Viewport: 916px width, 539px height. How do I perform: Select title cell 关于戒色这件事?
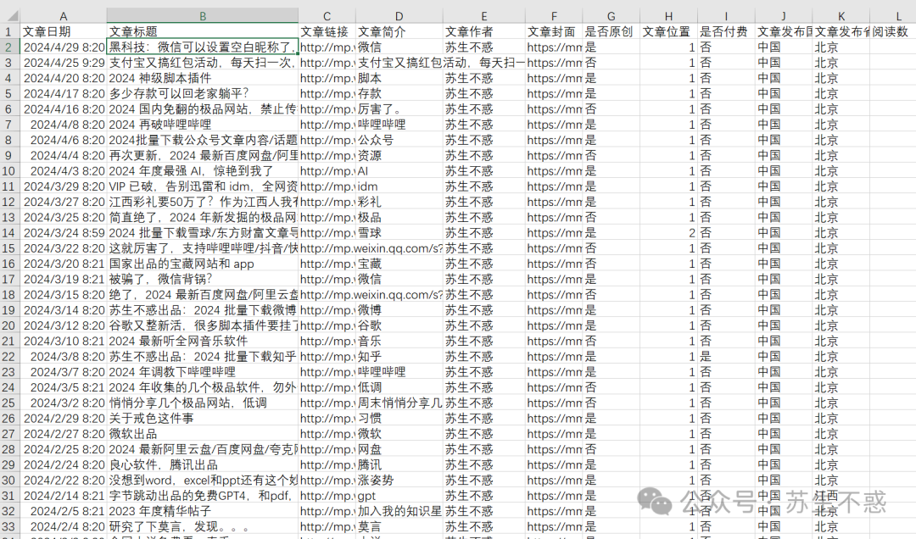(x=203, y=419)
